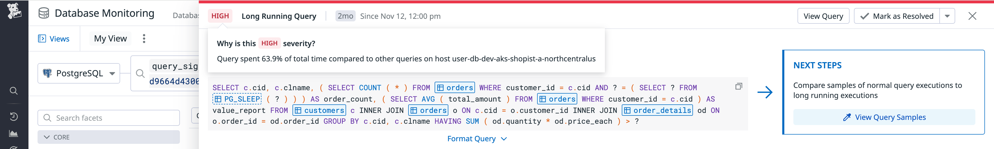Close the Long Running Query panel
This screenshot has width=994, height=149.
[972, 16]
